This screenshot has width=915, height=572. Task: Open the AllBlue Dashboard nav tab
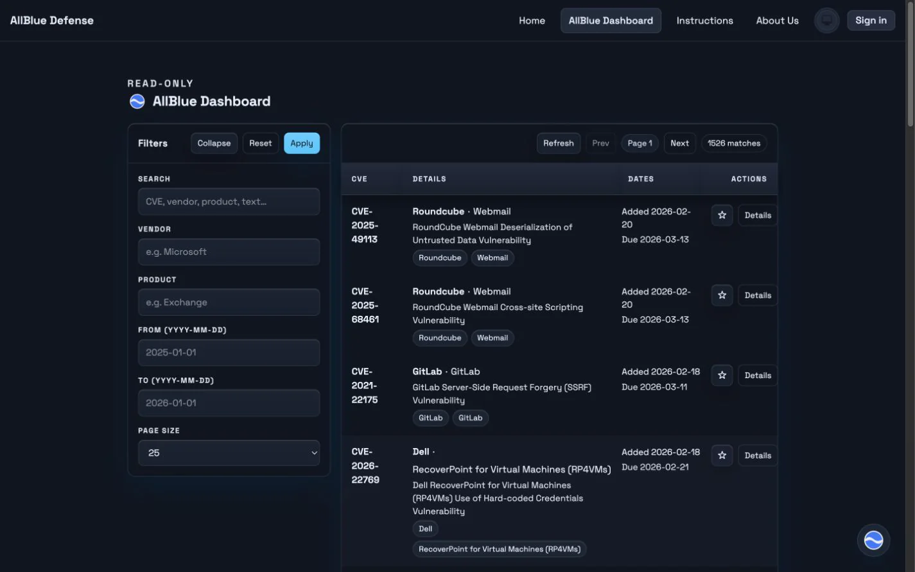coord(611,21)
